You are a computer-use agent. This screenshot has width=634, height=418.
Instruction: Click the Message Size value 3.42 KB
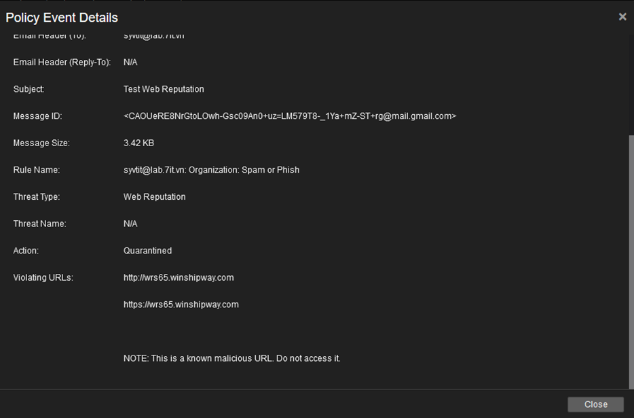pos(138,143)
